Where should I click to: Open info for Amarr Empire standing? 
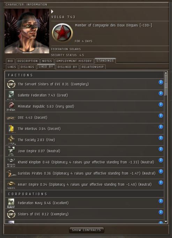pyautogui.click(x=161, y=183)
